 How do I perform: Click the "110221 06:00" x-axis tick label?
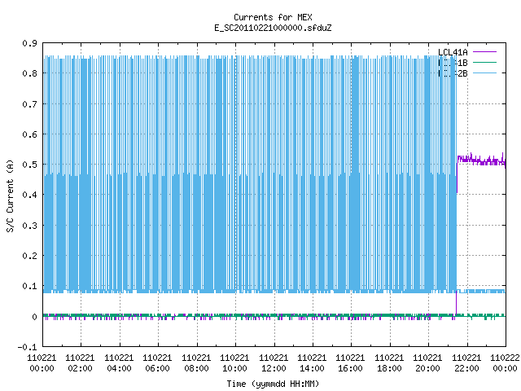point(157,363)
